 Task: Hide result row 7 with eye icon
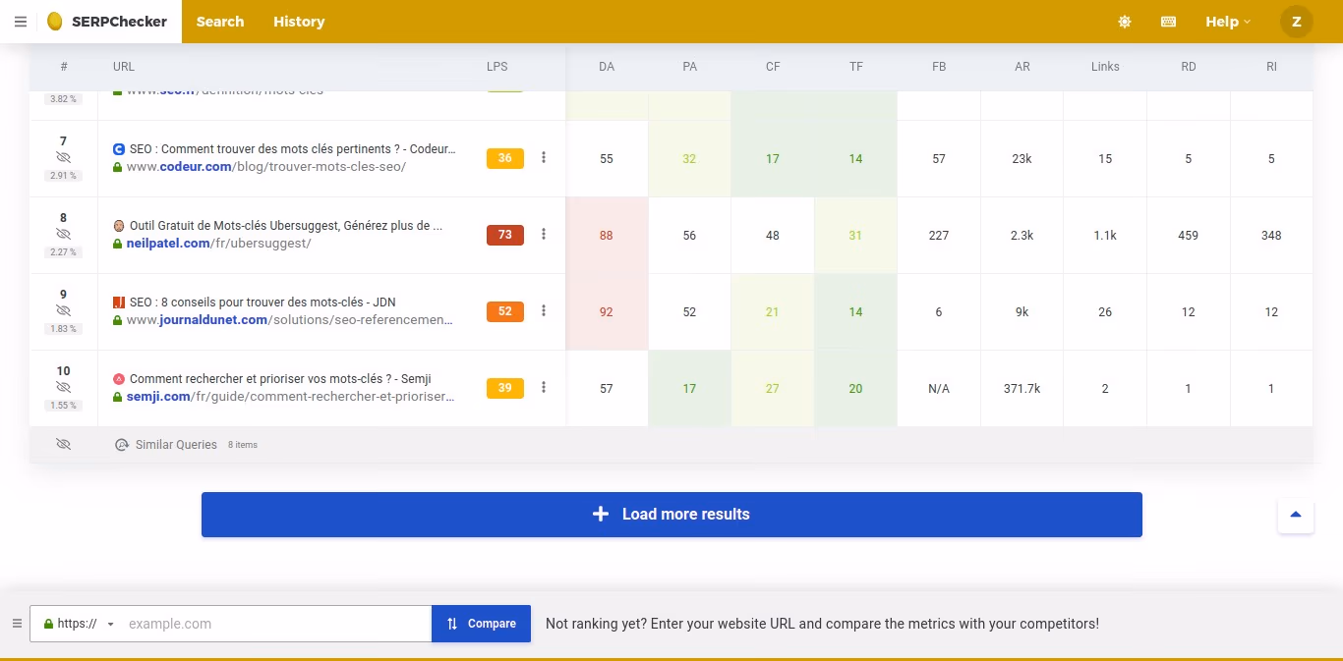(x=64, y=157)
